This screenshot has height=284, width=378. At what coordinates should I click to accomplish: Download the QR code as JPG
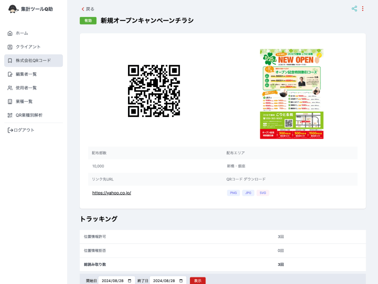248,193
